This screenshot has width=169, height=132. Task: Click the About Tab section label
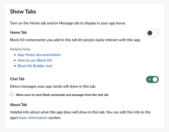point(18,105)
